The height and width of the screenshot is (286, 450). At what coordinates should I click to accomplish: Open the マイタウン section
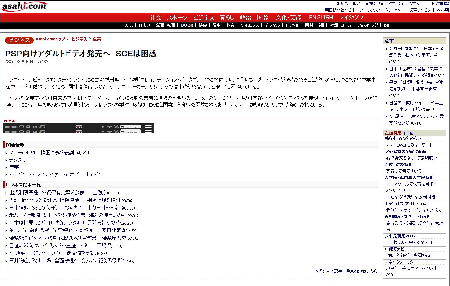tap(351, 18)
